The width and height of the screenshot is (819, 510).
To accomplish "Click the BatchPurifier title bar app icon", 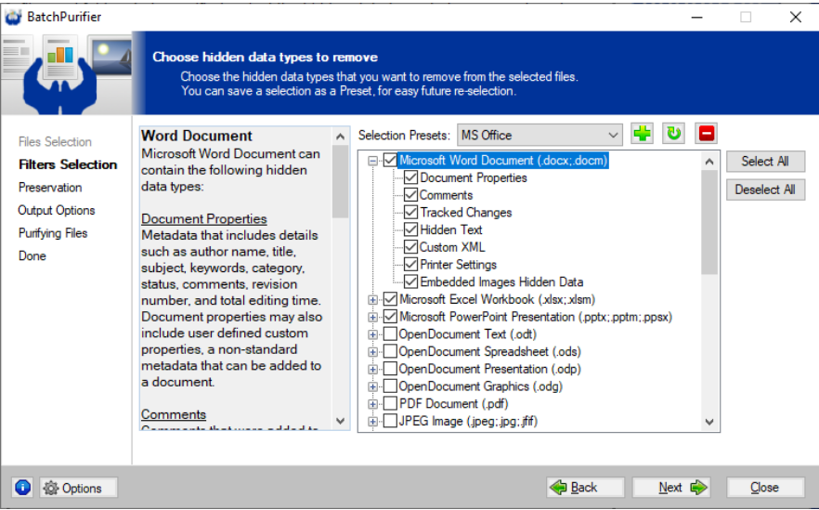I will pyautogui.click(x=13, y=17).
